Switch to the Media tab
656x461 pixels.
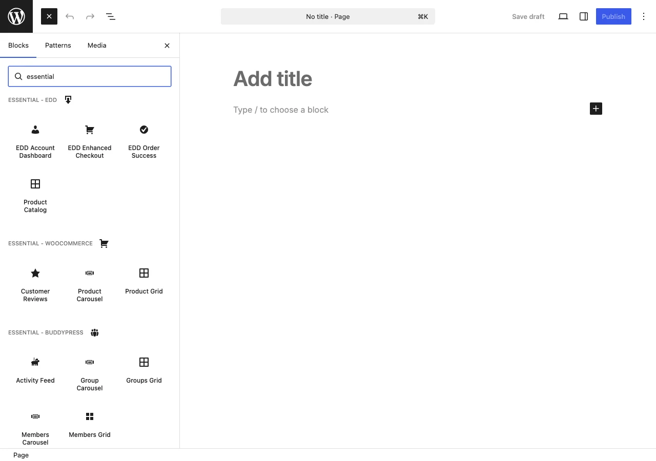click(97, 45)
